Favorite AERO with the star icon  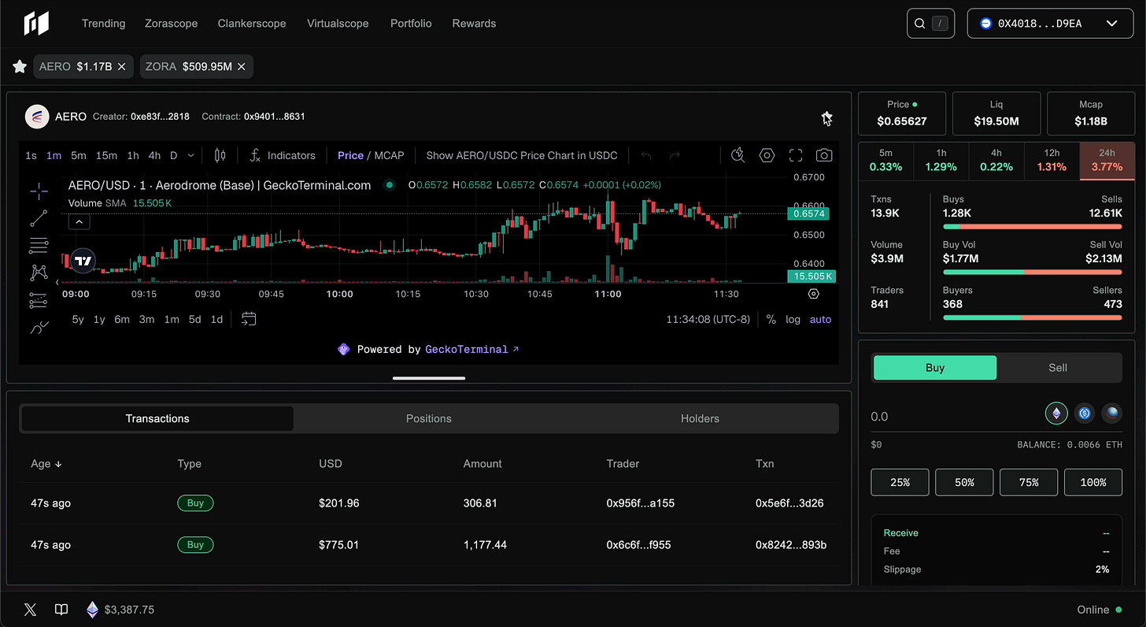click(826, 118)
